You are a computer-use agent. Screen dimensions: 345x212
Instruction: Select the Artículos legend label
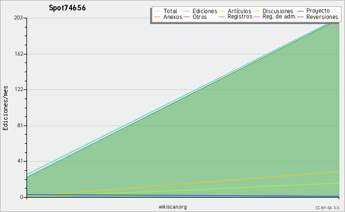pos(239,11)
